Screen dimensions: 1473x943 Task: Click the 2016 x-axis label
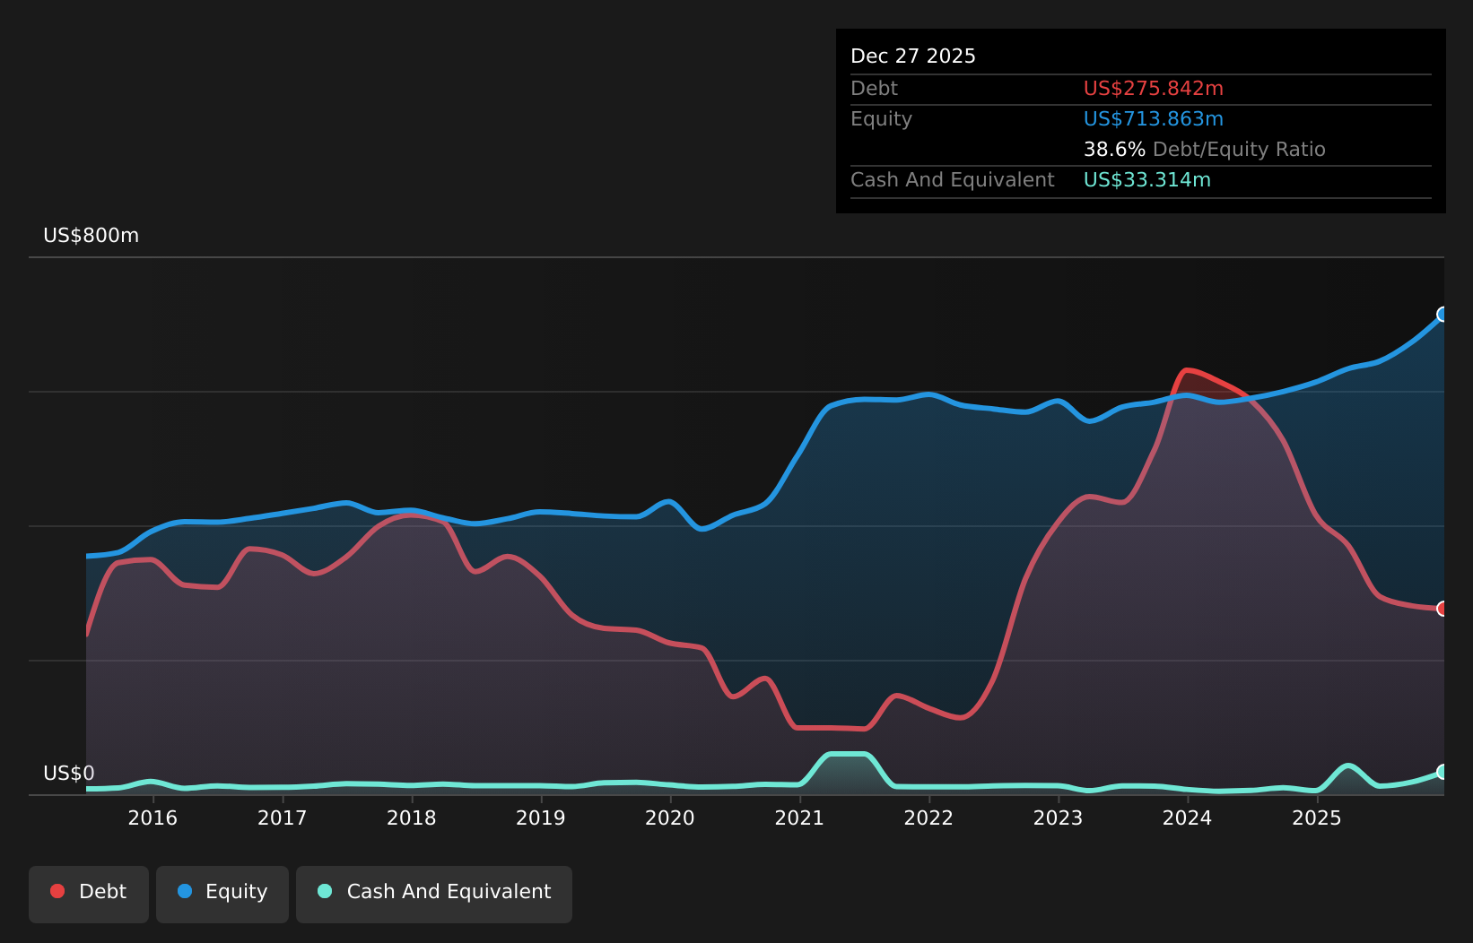tap(153, 818)
